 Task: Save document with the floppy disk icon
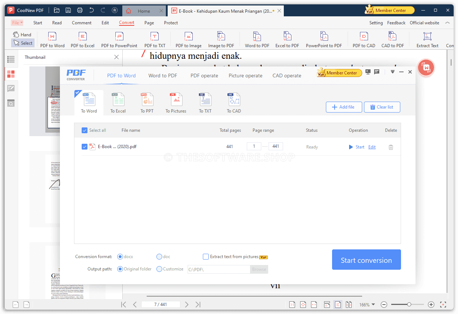point(68,11)
